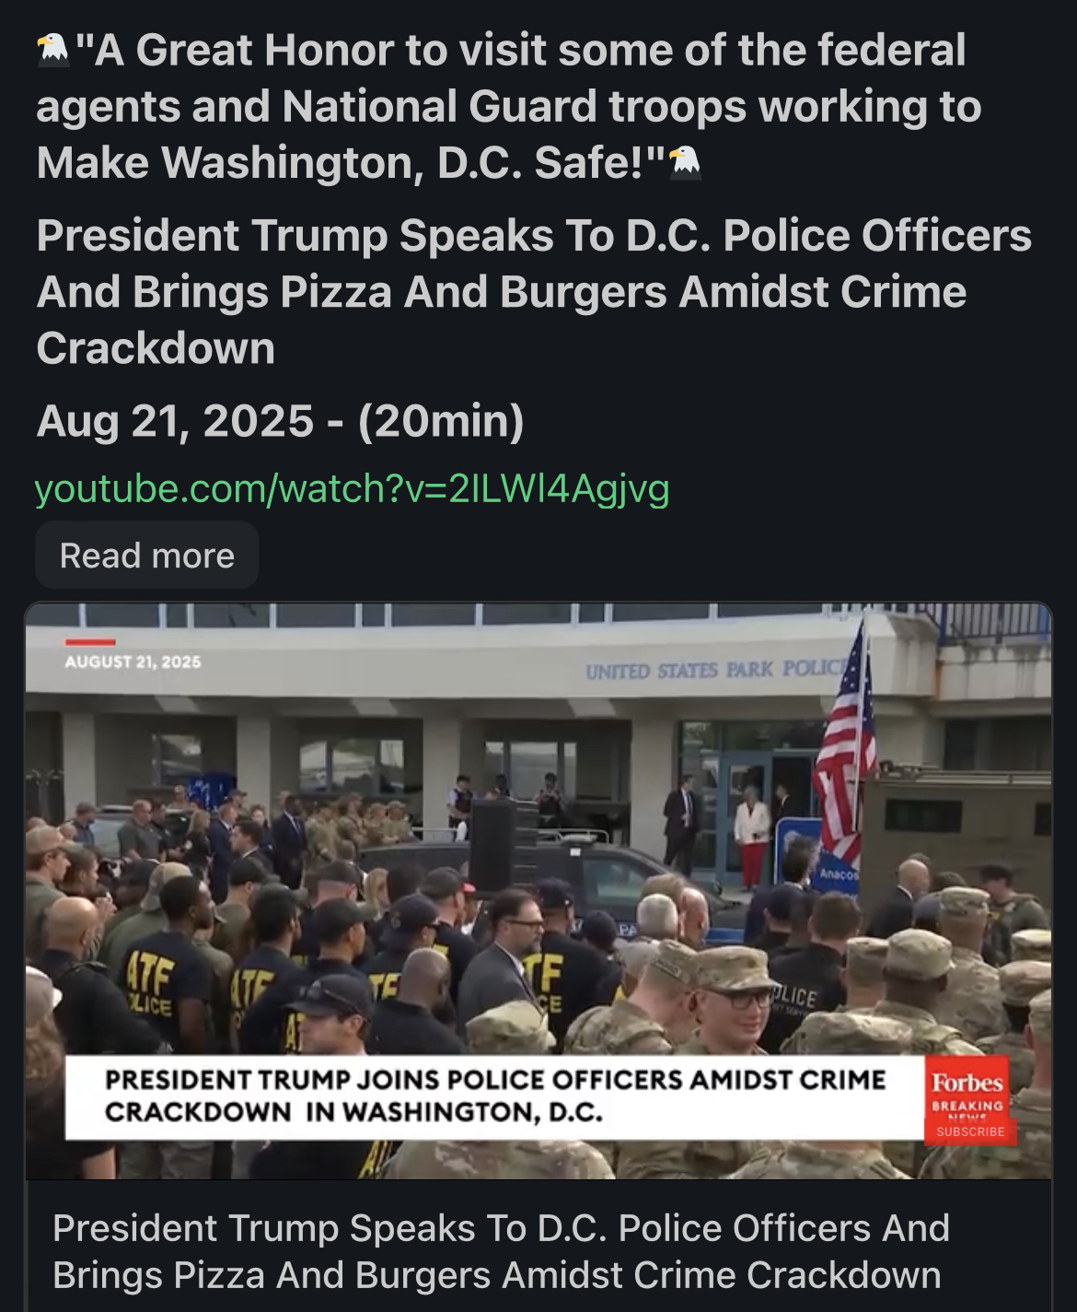
Task: Select the "Aug 21, 2025 - (20min)" text line
Action: [x=280, y=421]
